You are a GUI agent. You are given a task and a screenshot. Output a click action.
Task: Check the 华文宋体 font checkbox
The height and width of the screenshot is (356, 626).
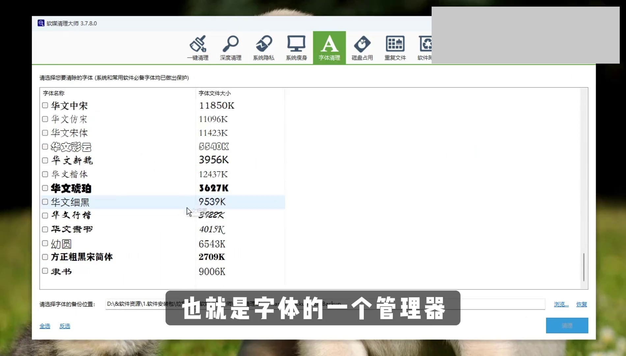pos(45,133)
